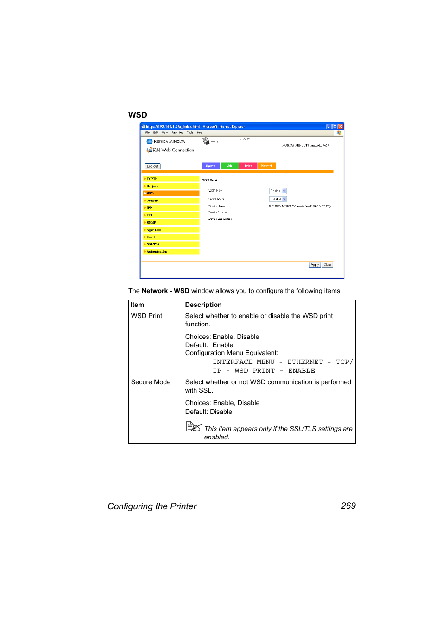The height and width of the screenshot is (625, 442).
Task: Open the TCP/IP settings page
Action: 171,179
